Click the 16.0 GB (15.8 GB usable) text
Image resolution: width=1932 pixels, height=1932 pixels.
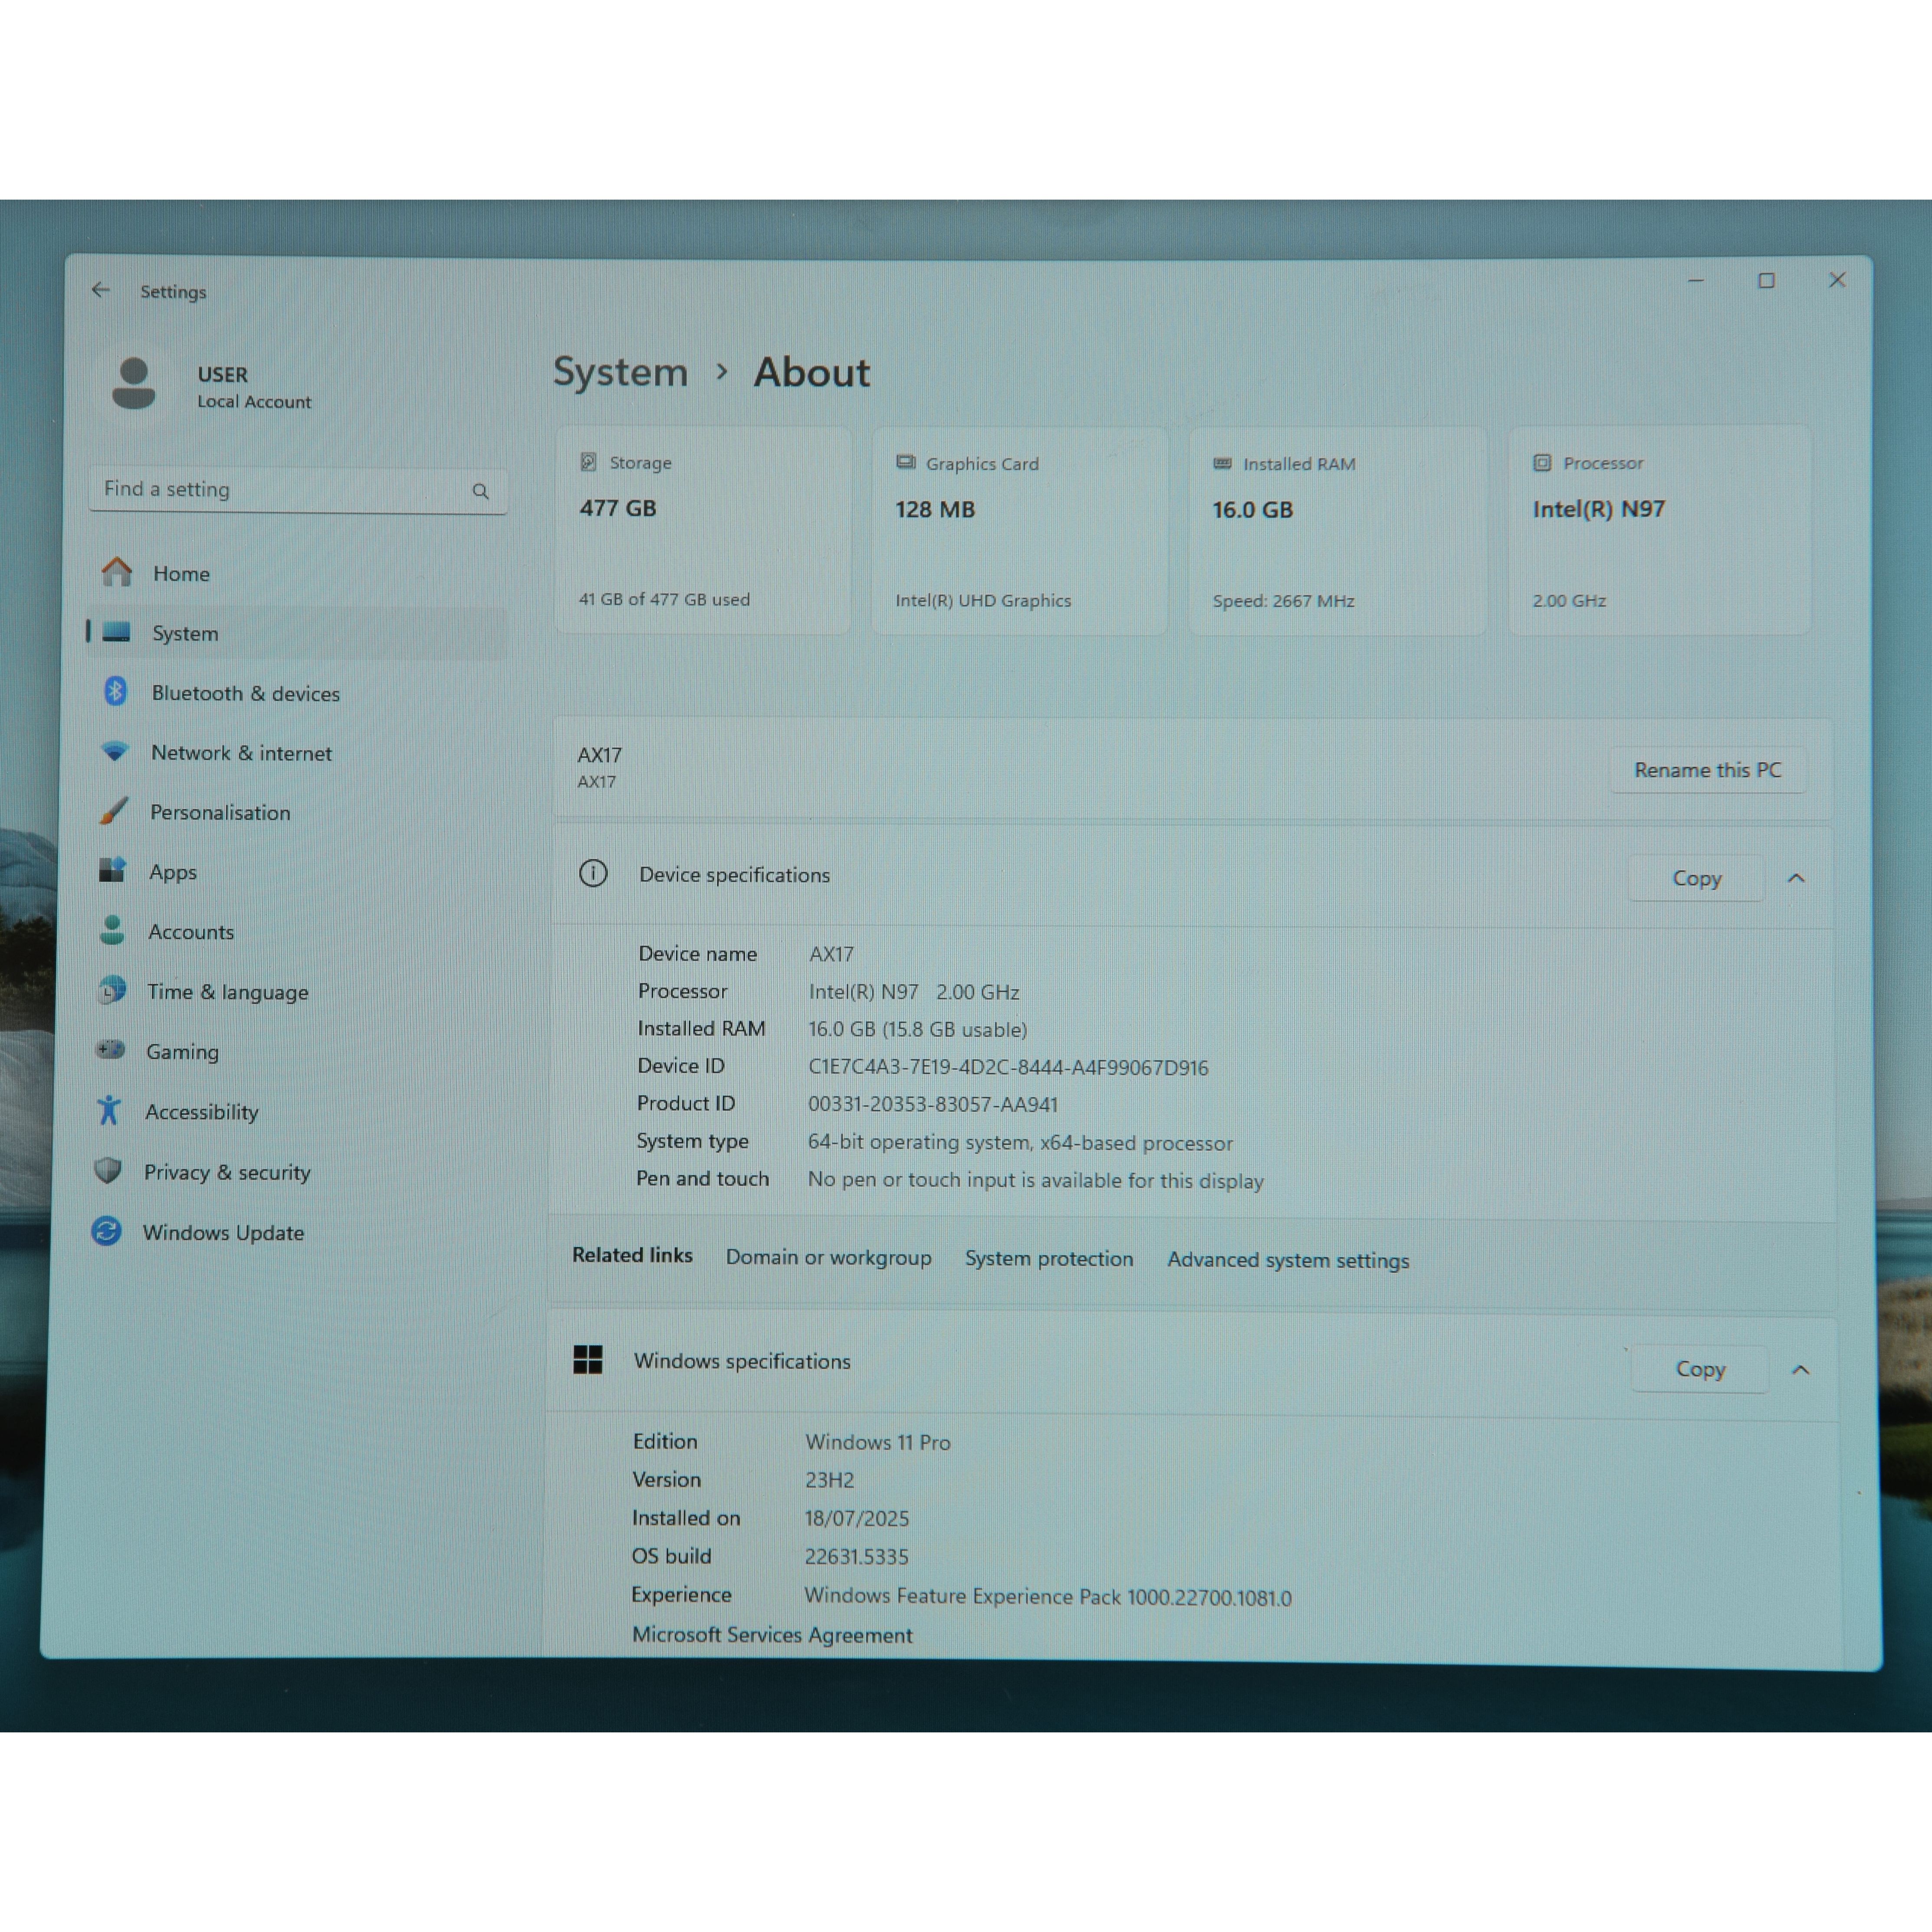click(x=918, y=1029)
